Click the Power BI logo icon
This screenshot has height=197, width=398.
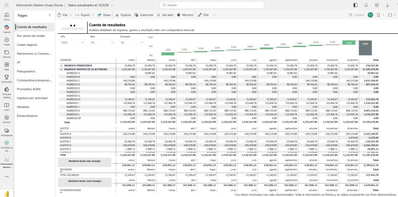(x=7, y=194)
